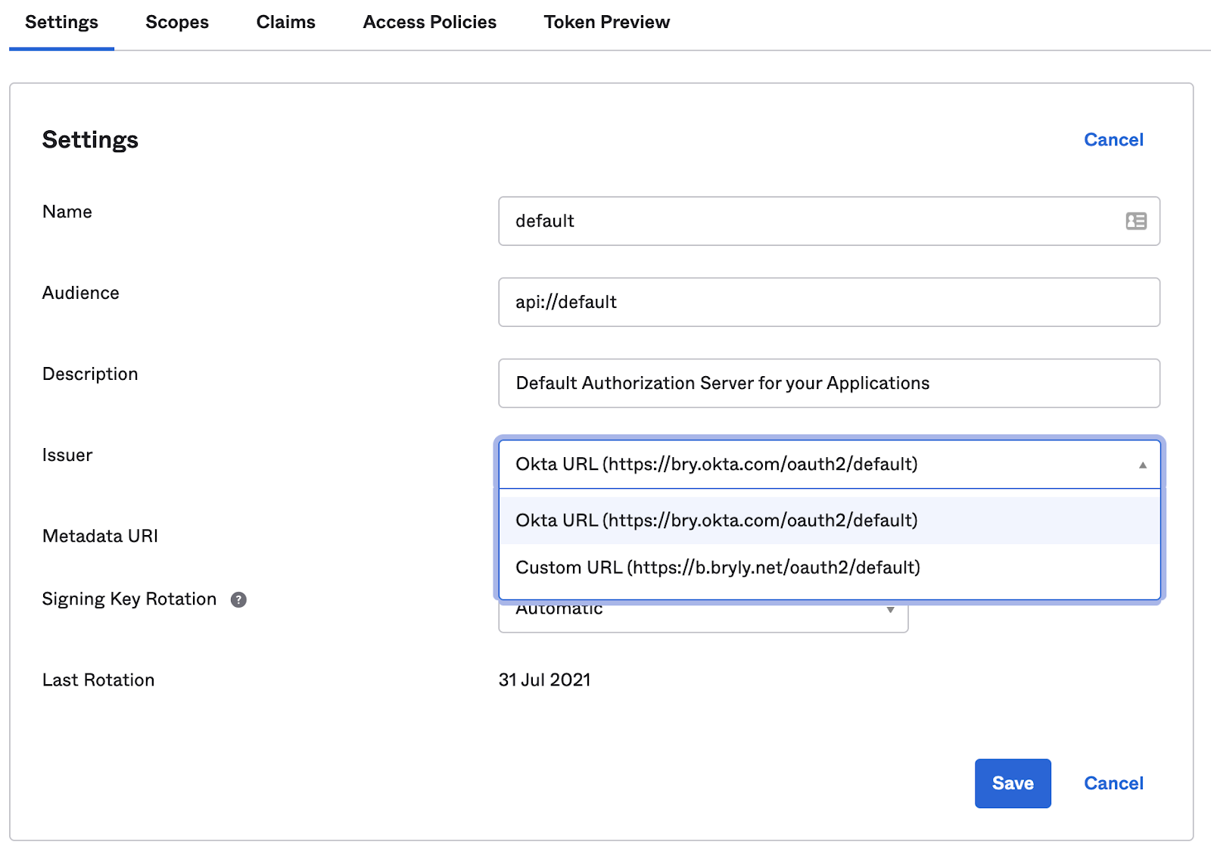Choose Custom URL b.bryly.net issuer option
The height and width of the screenshot is (862, 1211).
click(x=718, y=568)
